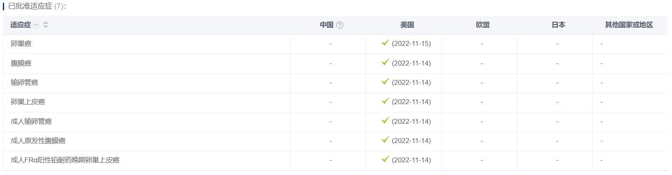Open the 适应症 column filter dropdown
This screenshot has width=672, height=175.
36,25
